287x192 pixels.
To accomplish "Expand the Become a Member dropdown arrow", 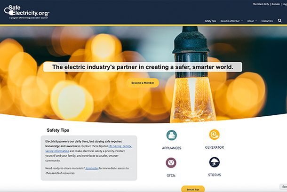I will 242,21.
